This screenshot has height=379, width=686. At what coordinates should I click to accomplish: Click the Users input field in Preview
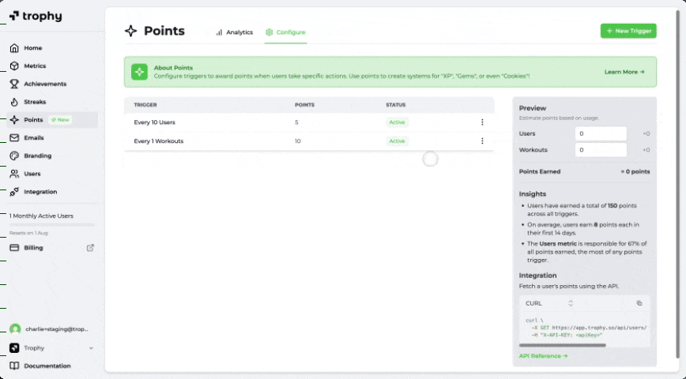click(x=601, y=133)
